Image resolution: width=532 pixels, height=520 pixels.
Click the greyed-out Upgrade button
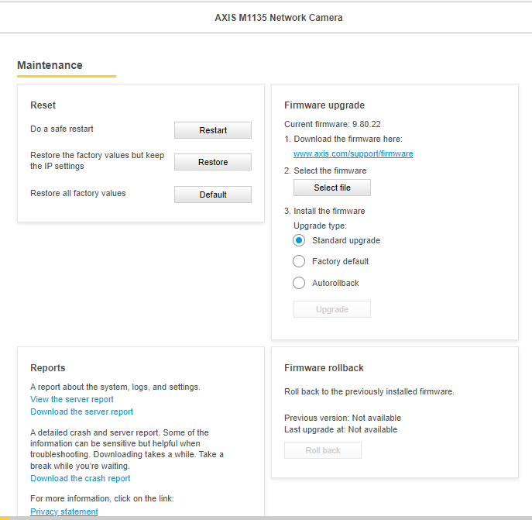point(331,309)
